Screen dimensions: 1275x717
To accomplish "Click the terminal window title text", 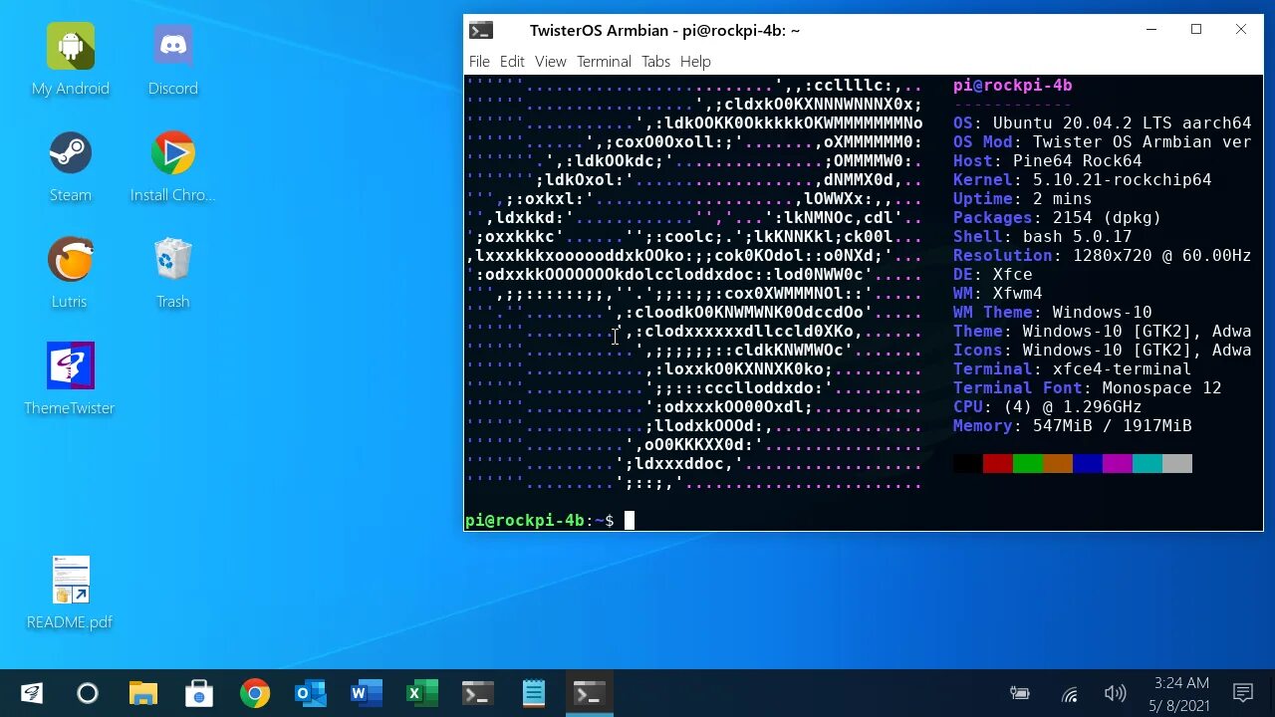I will click(664, 31).
